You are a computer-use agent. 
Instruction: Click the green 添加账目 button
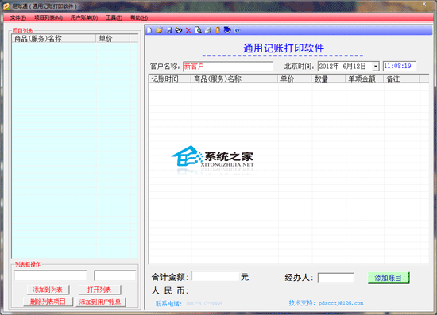click(389, 278)
